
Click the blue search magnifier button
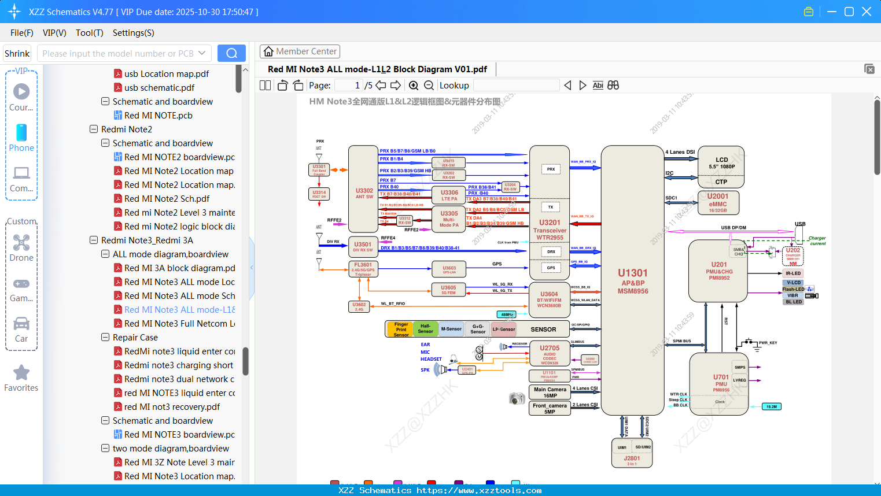pyautogui.click(x=231, y=52)
